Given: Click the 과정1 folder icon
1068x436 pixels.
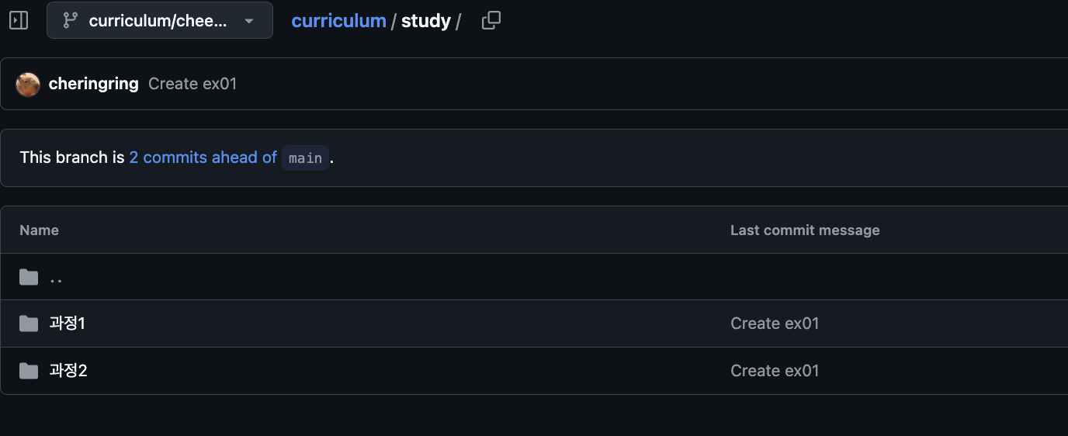Looking at the screenshot, I should [x=29, y=324].
